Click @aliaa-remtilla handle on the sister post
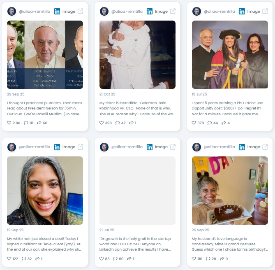Viewport: 275px width, 270px height. [127, 12]
